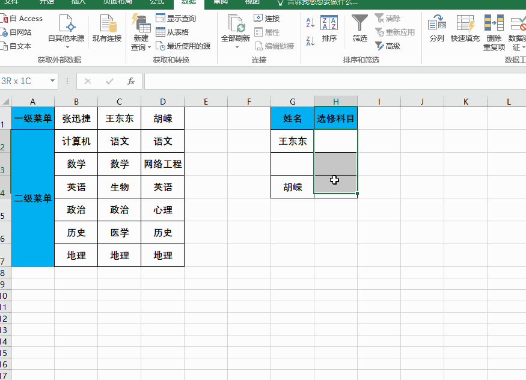Switch to the 公式 ribbon tab
The width and height of the screenshot is (526, 380).
point(157,2)
